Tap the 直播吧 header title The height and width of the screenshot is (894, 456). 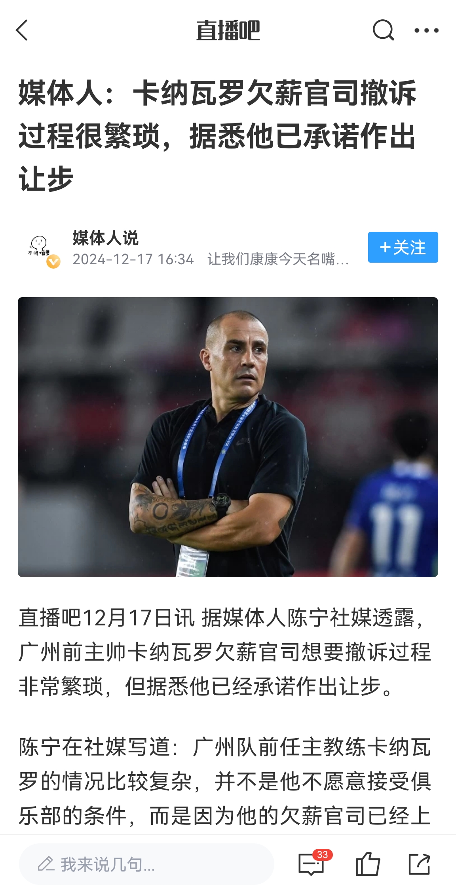[228, 30]
